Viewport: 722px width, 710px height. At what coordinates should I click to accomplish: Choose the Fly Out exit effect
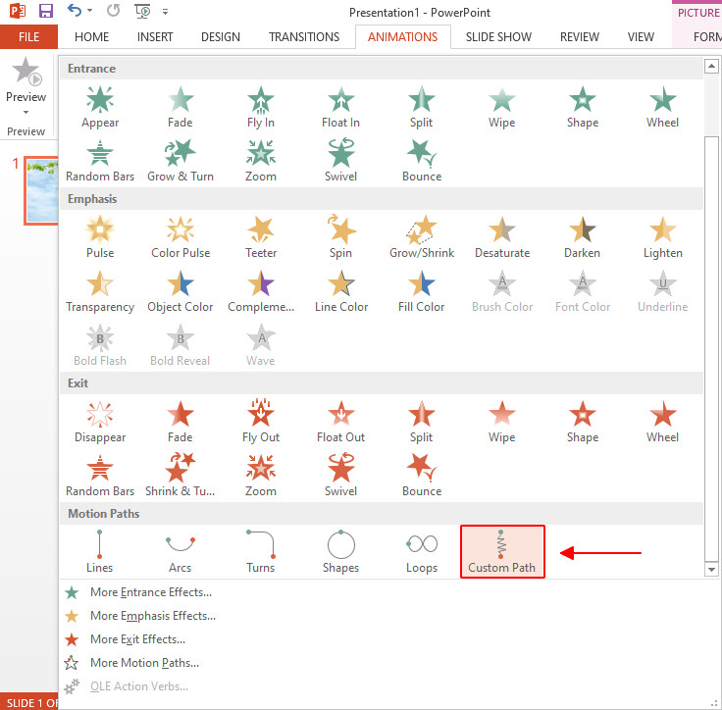(x=261, y=422)
